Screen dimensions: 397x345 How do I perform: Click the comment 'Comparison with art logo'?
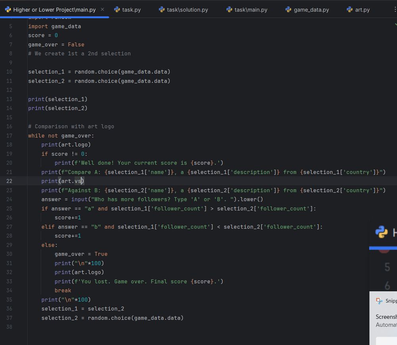coord(71,127)
